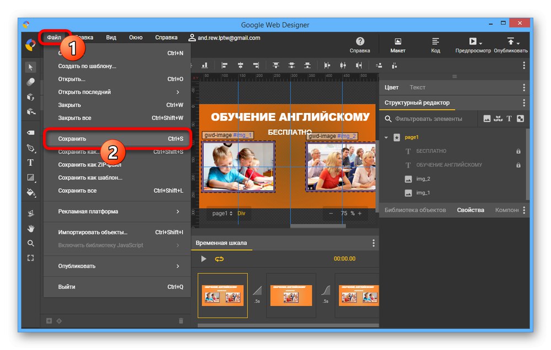Activate the Hand pan tool
551x350 pixels.
(x=31, y=228)
